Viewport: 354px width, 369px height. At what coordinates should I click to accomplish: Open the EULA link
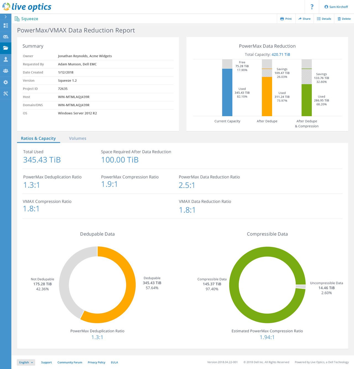click(x=114, y=362)
